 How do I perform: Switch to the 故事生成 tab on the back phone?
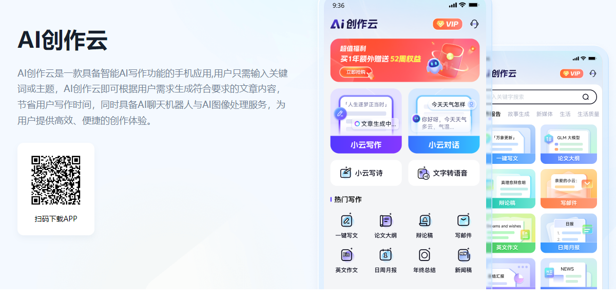click(518, 114)
